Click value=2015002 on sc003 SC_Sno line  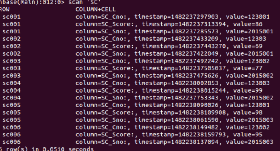(x=249, y=76)
